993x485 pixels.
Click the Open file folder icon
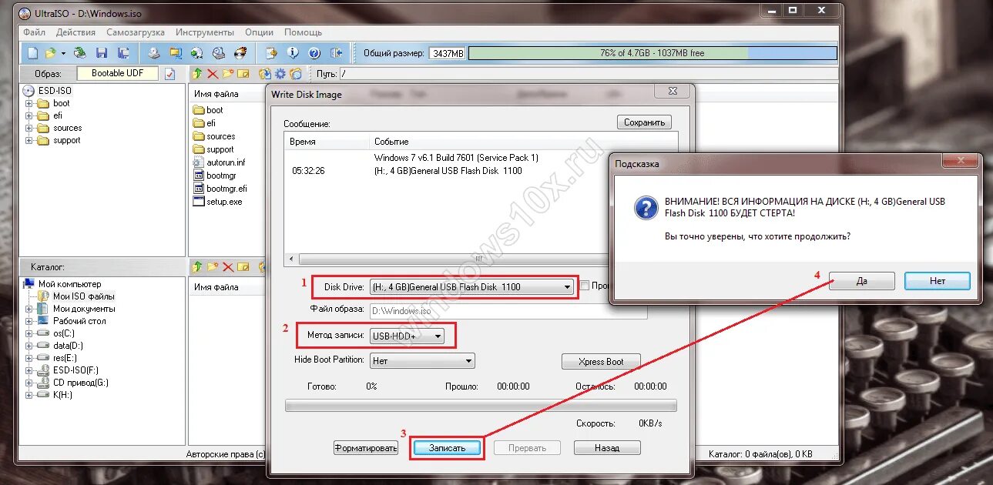pyautogui.click(x=50, y=53)
